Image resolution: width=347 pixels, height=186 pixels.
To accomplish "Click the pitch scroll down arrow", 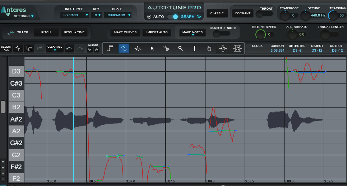I will click(x=3, y=167).
